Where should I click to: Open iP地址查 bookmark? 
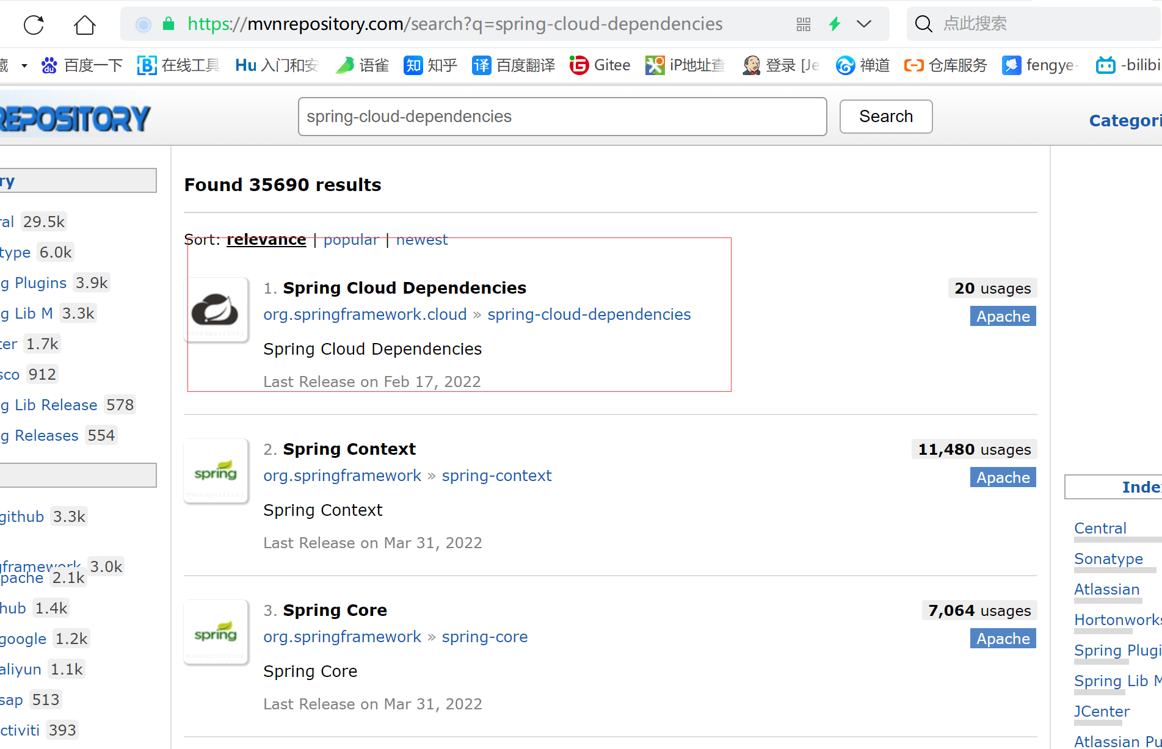(685, 65)
